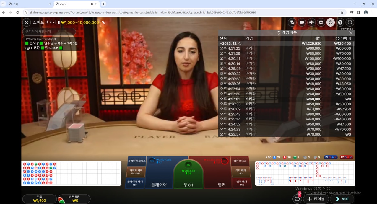The height and width of the screenshot is (204, 377).
Task: Open the help question mark icon
Action: coord(340,22)
